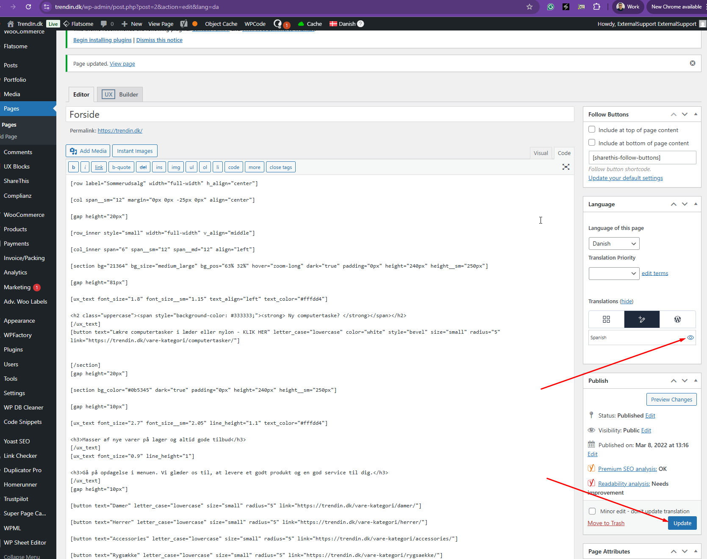The width and height of the screenshot is (707, 559).
Task: Dismiss the Page updated notice
Action: (x=692, y=63)
